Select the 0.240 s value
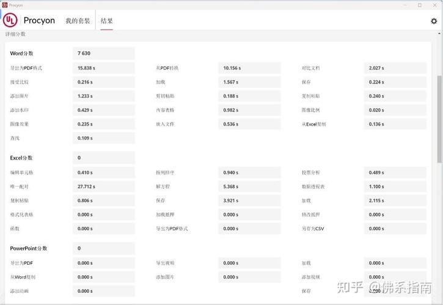Viewport: 443px width, 305px height. click(395, 96)
